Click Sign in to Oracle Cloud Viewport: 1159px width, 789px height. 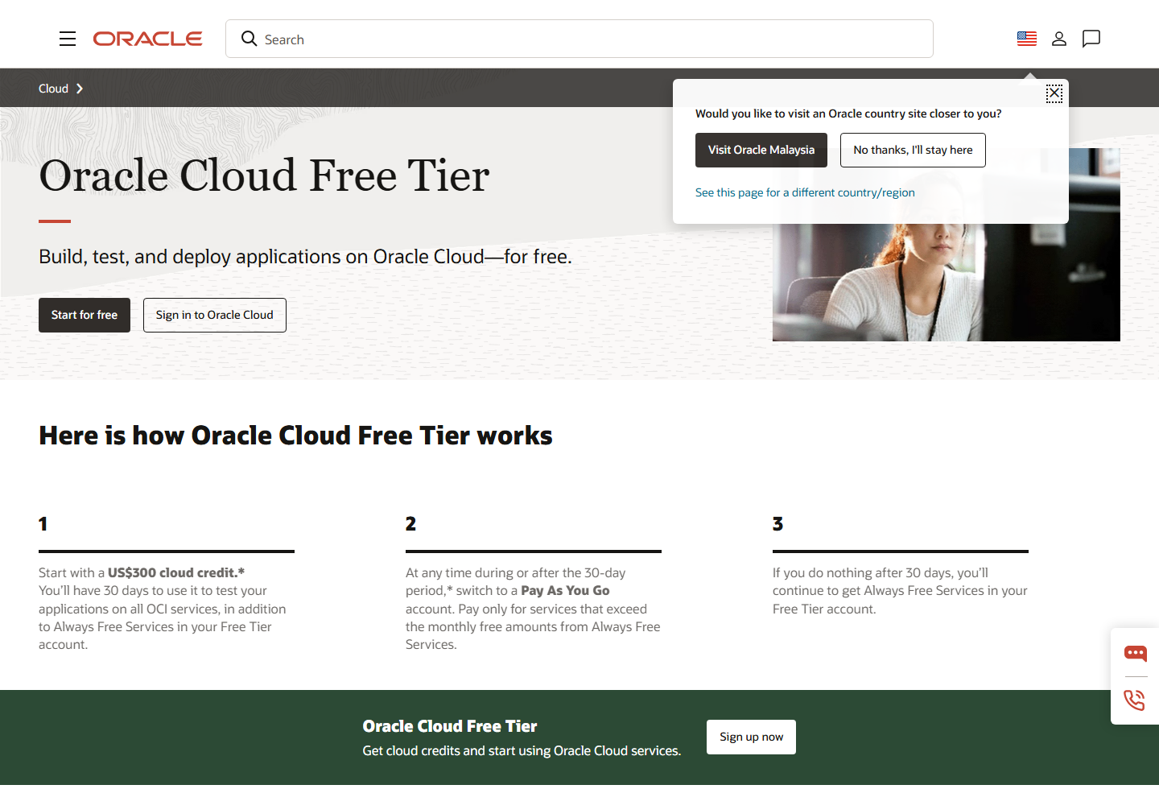coord(215,315)
